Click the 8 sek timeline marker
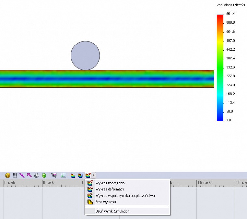The image size is (247, 219). 48,183
